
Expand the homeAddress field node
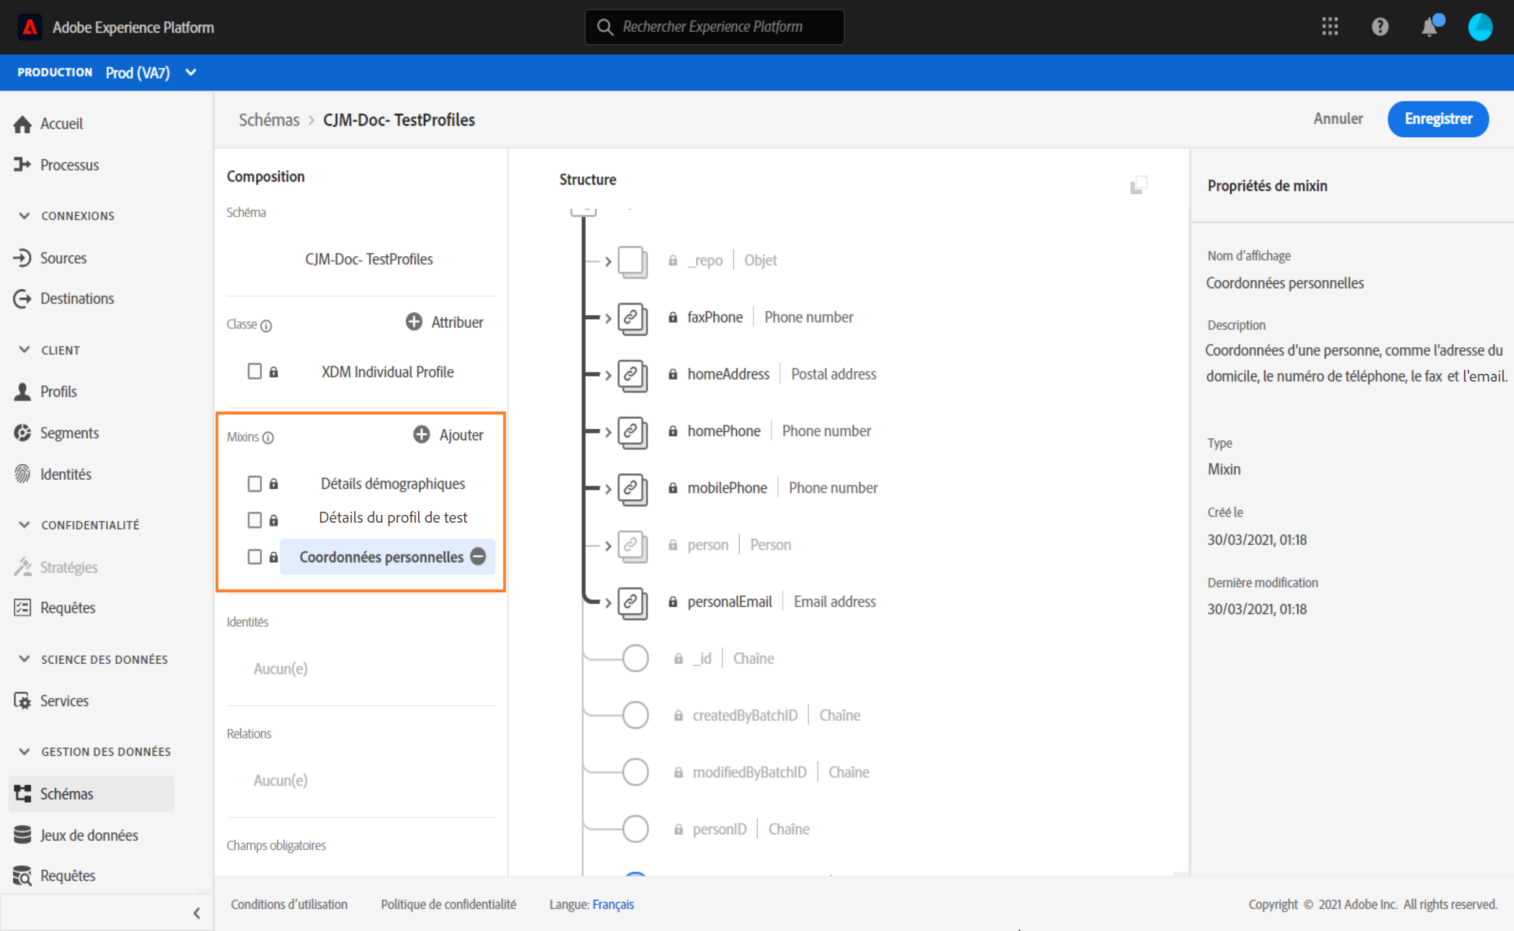click(608, 375)
